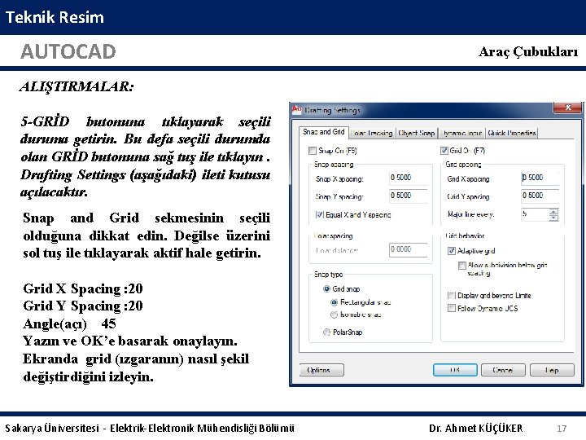Click the Major line every value field
586x440 pixels.
click(536, 214)
